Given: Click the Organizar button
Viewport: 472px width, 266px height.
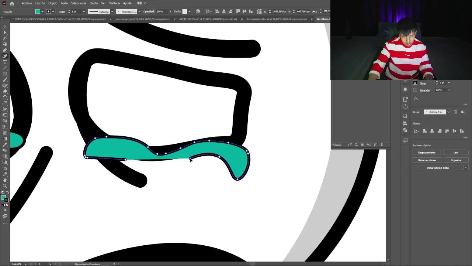Looking at the screenshot, I should [x=456, y=160].
